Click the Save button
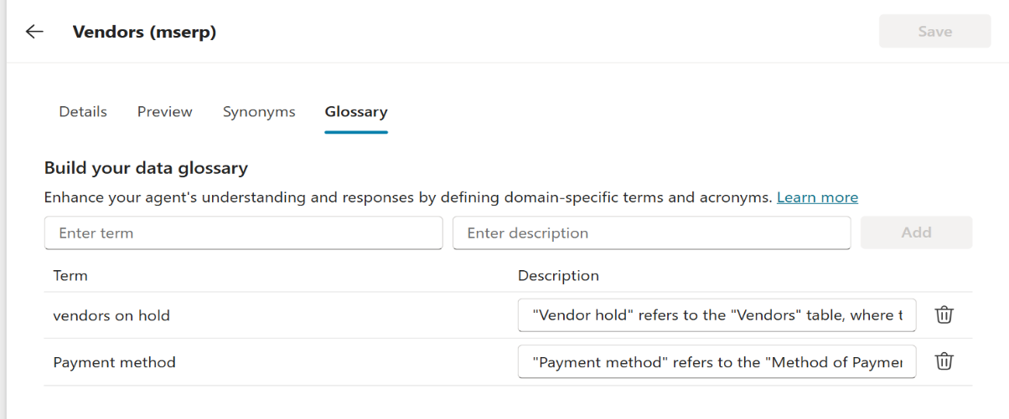 point(934,32)
